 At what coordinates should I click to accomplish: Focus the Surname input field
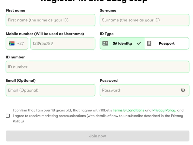(144, 20)
